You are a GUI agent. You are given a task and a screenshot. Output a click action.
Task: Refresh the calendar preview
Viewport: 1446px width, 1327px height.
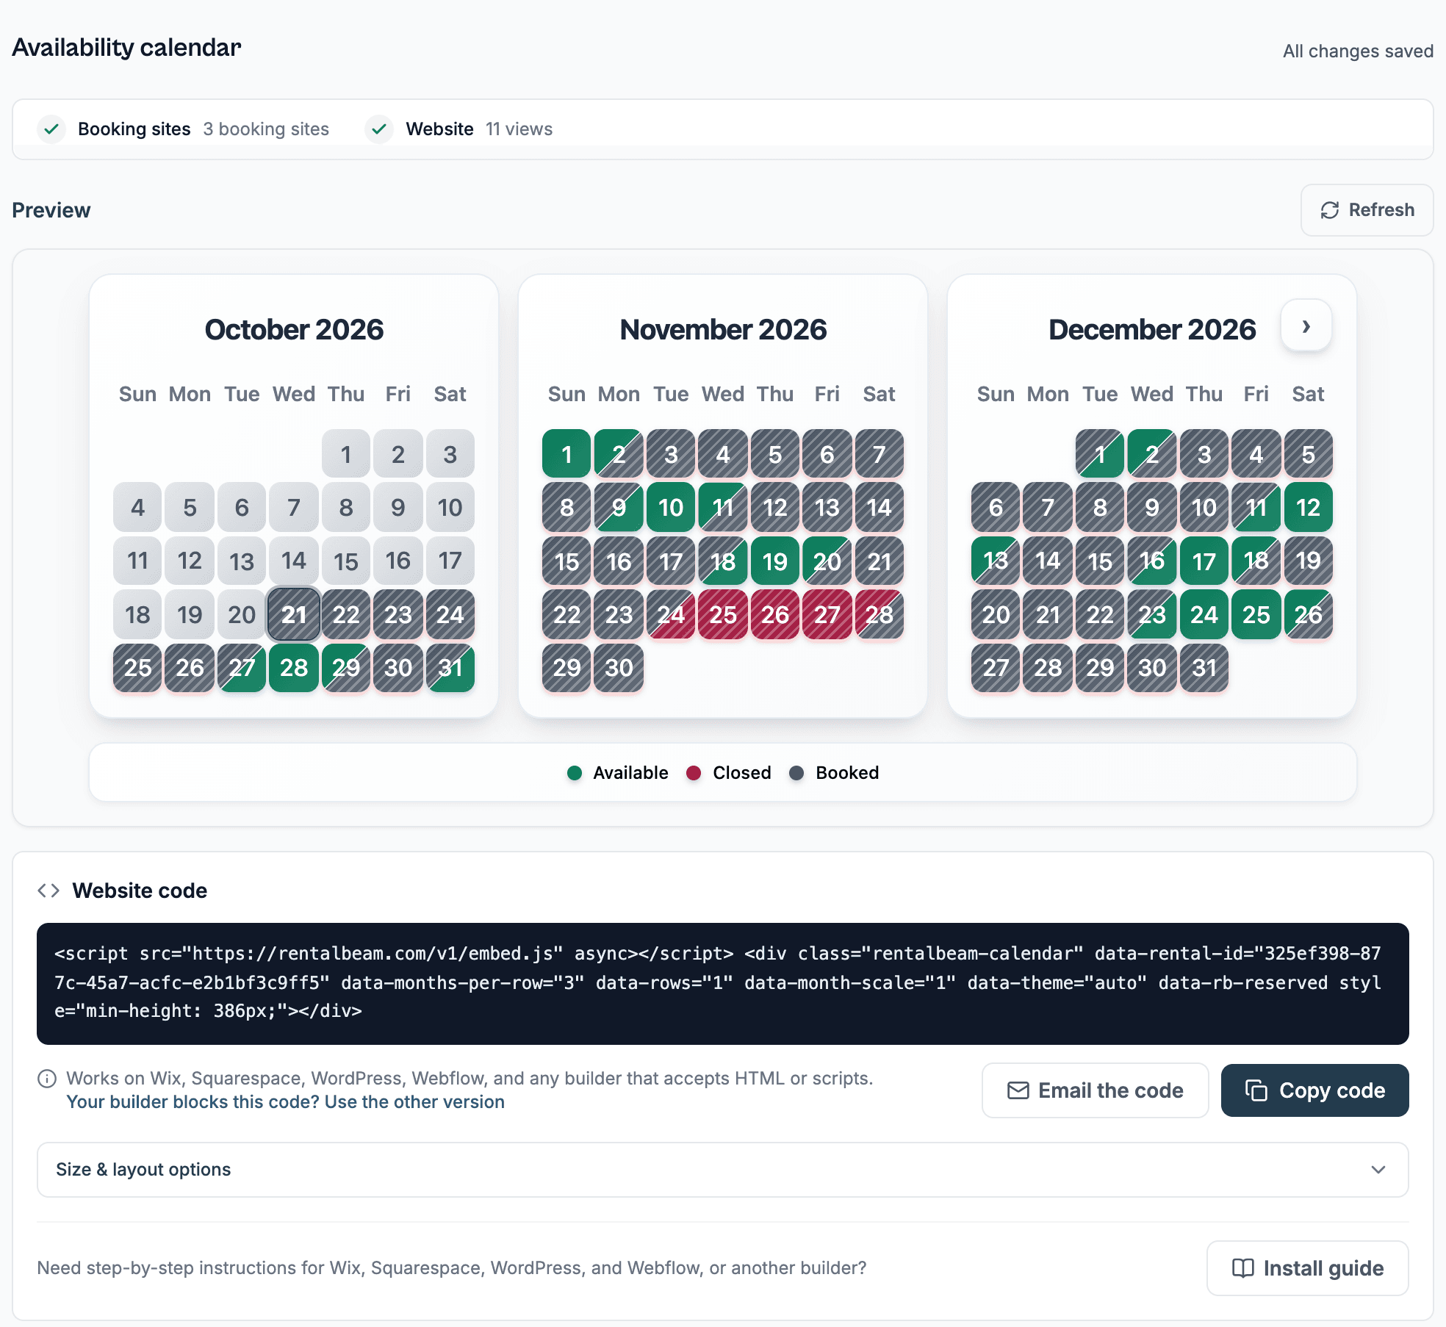pyautogui.click(x=1367, y=210)
